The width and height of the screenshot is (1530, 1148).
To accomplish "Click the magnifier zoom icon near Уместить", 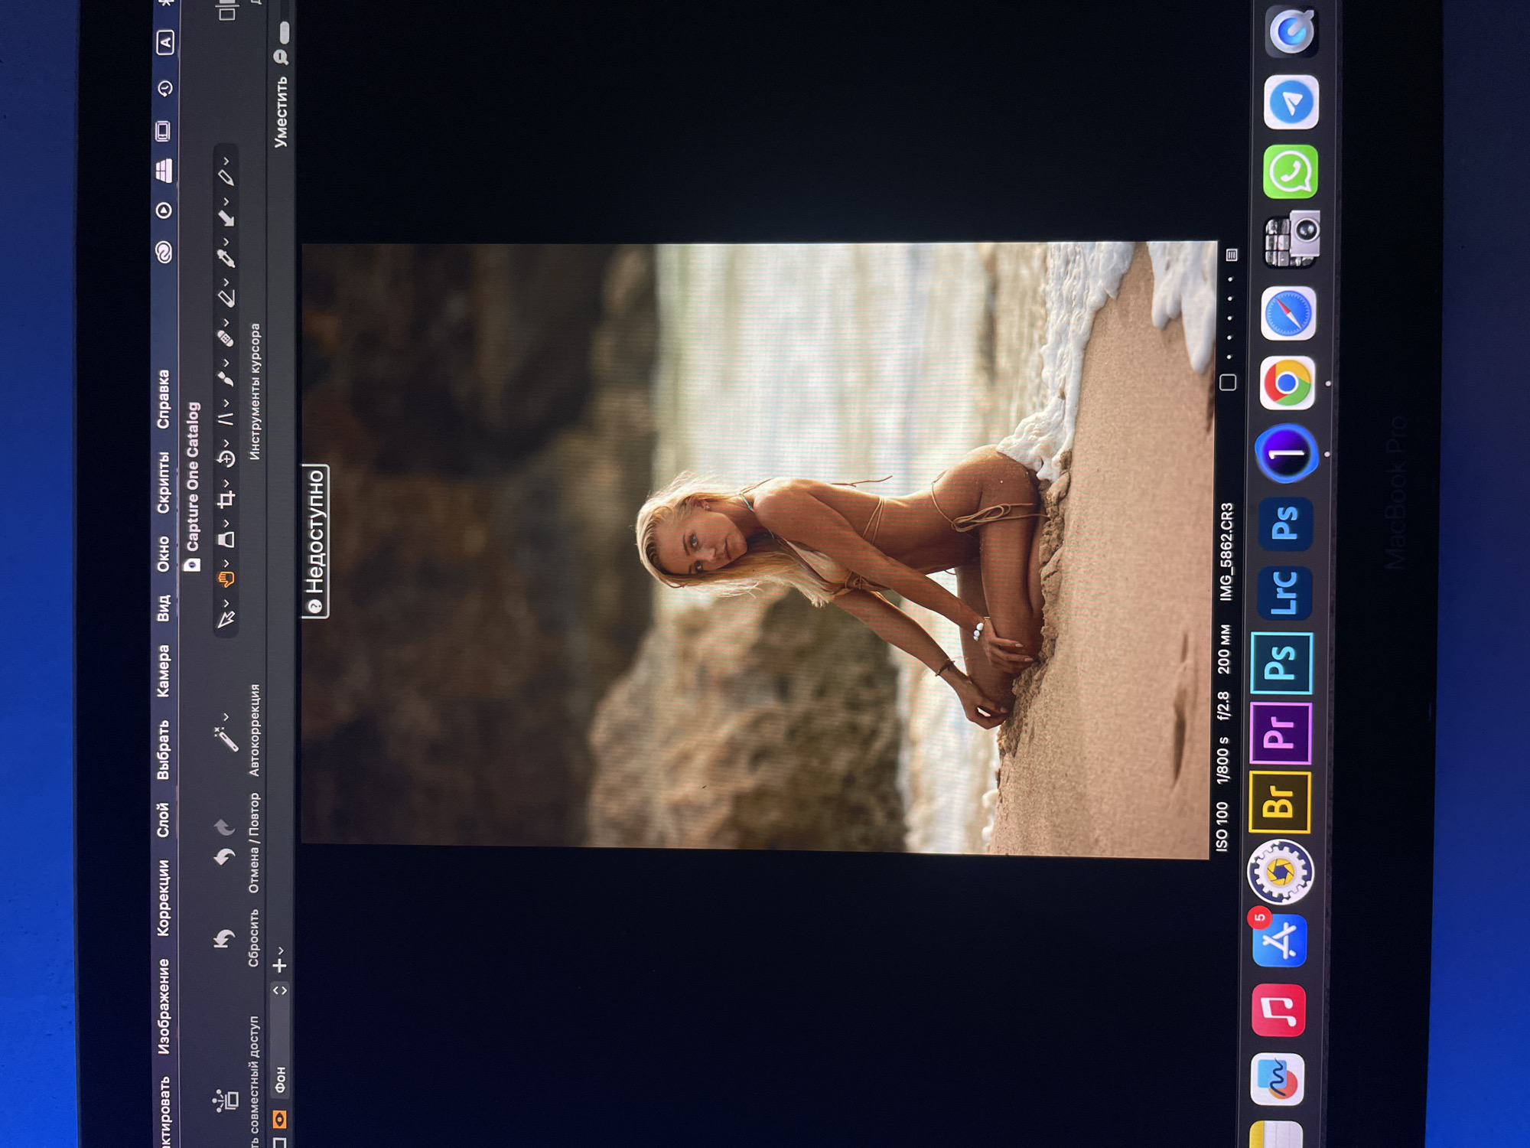I will (x=281, y=57).
